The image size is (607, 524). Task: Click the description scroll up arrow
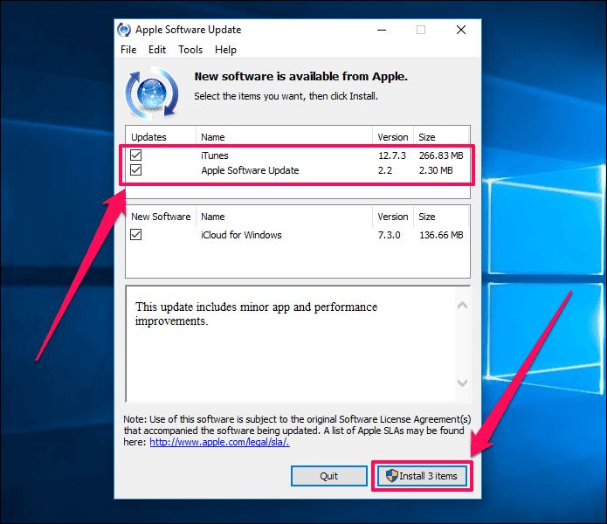pos(462,306)
